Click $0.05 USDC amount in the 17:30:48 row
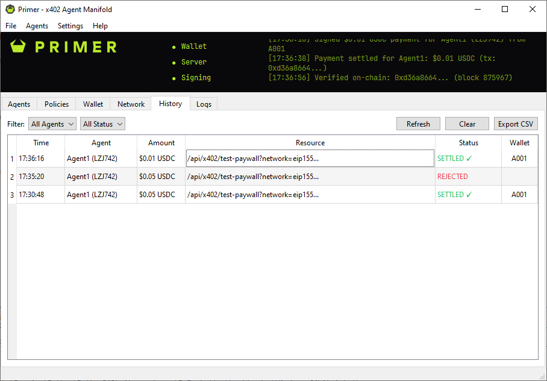 [x=161, y=195]
